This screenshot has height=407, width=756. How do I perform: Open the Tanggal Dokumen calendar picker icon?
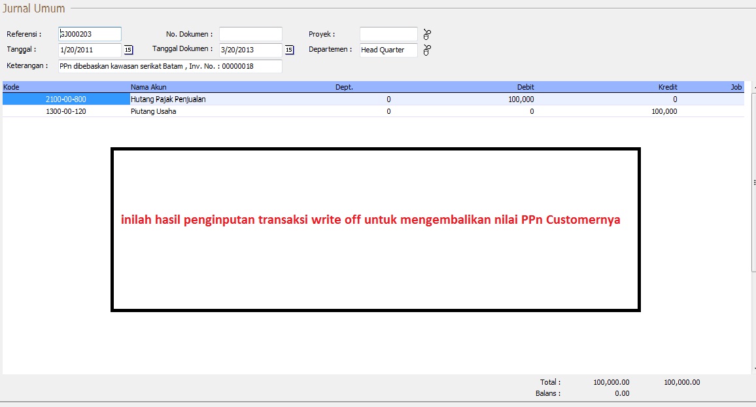pos(289,50)
